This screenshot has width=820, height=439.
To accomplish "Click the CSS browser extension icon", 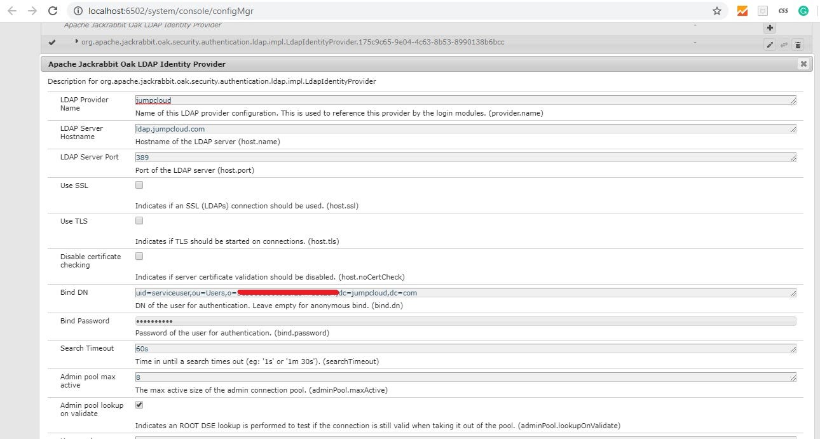I will click(783, 10).
